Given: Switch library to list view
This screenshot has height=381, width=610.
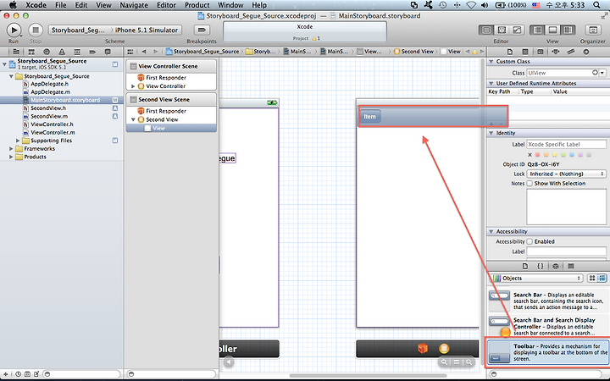Looking at the screenshot, I should (602, 278).
